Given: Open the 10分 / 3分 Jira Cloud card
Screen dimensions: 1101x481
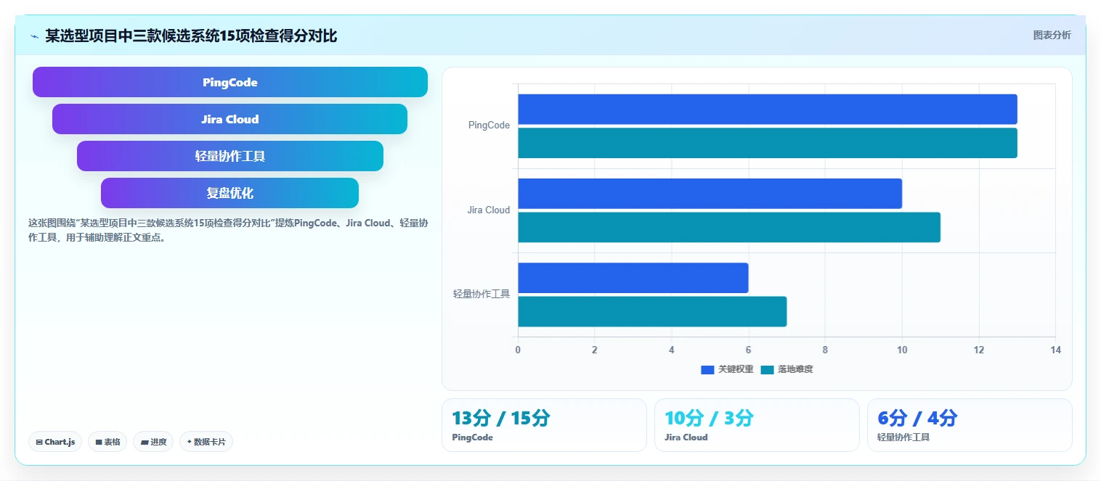Looking at the screenshot, I should (x=757, y=425).
